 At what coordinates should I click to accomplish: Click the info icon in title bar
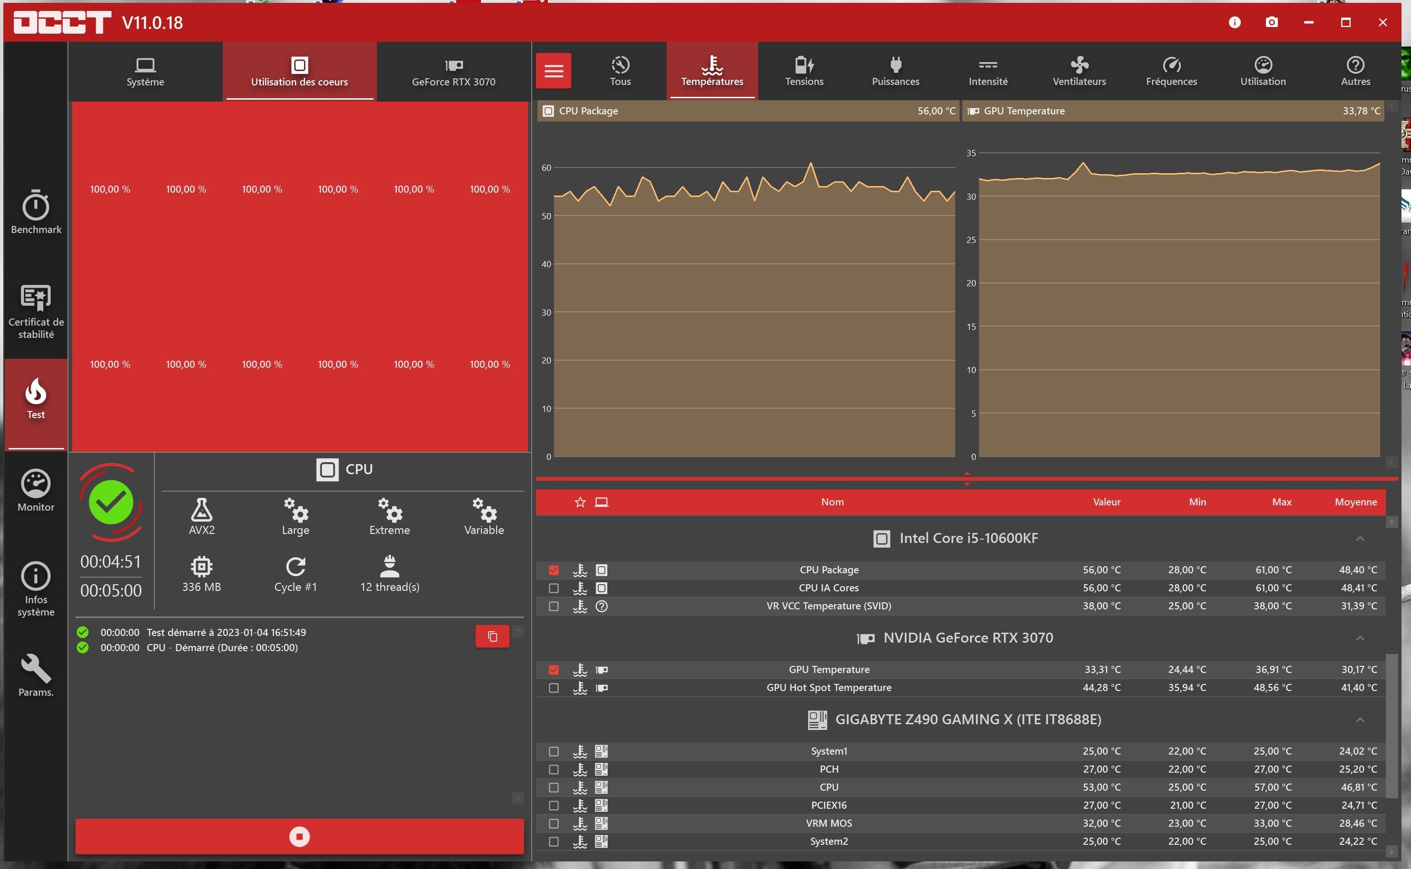(x=1234, y=22)
